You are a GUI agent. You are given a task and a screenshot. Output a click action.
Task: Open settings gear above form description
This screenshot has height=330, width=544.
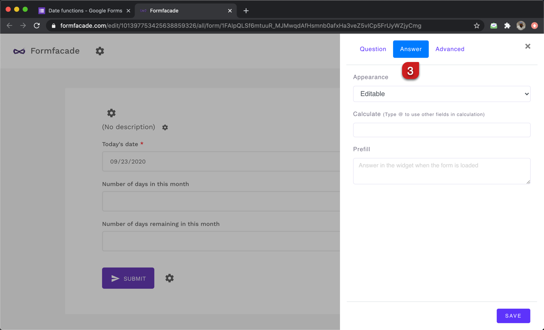pyautogui.click(x=111, y=113)
